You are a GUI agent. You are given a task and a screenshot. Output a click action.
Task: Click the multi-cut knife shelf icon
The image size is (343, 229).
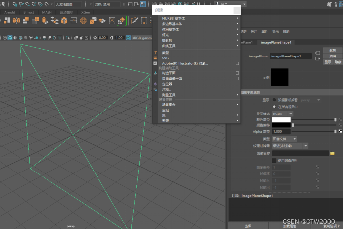tap(134, 21)
